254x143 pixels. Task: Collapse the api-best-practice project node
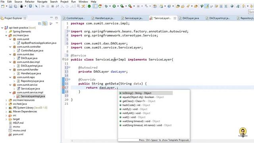(2, 28)
